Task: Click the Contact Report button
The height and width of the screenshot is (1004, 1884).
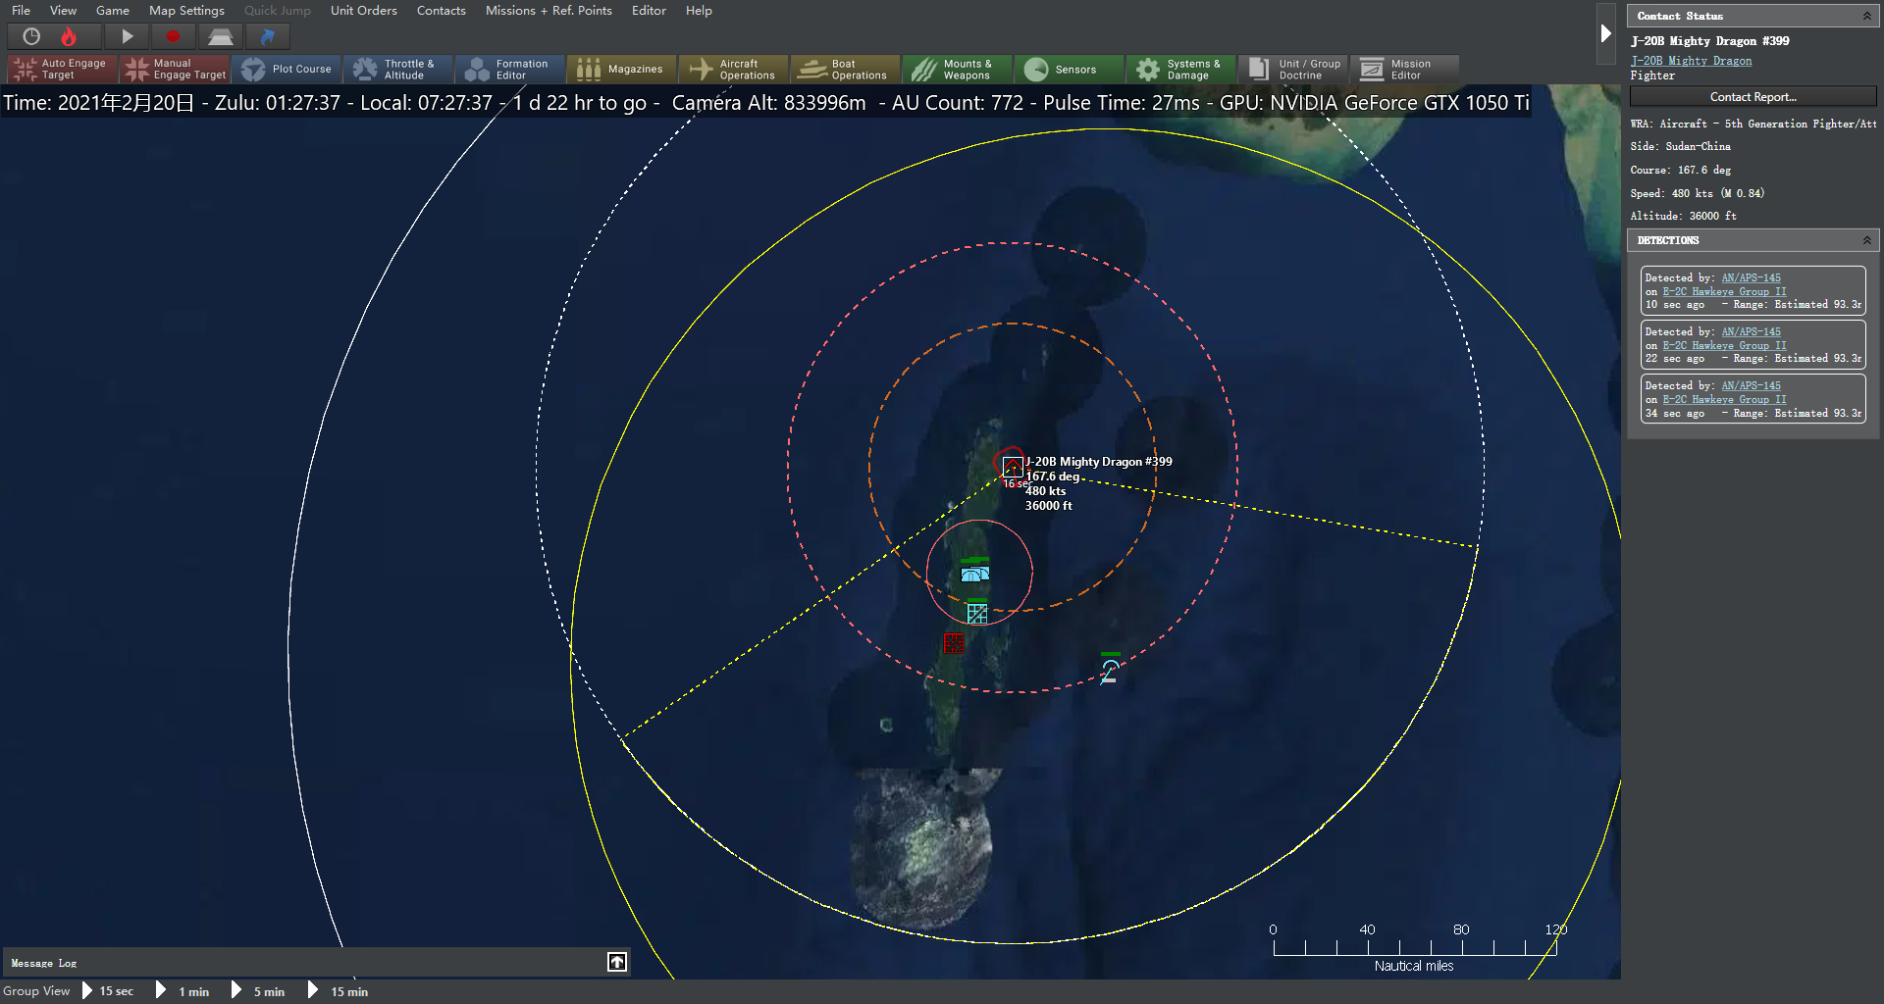Action: tap(1753, 97)
